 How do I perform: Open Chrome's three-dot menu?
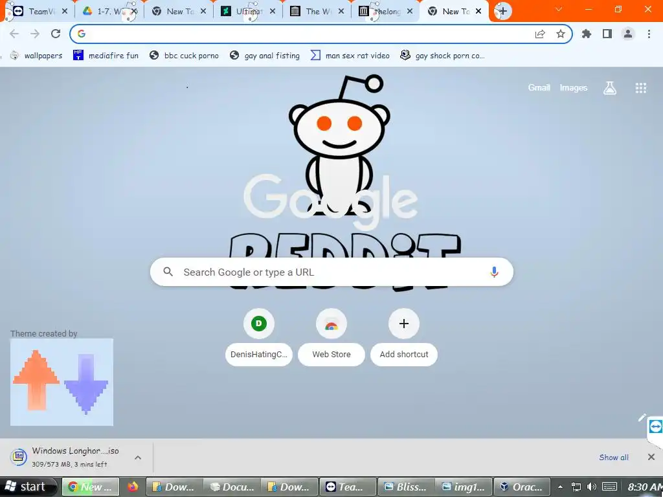tap(649, 34)
